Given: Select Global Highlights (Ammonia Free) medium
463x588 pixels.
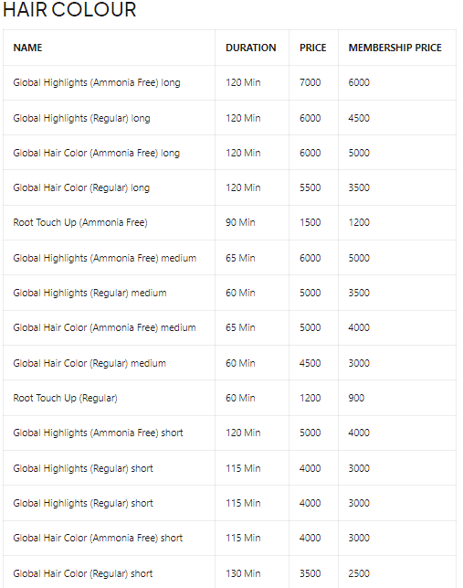Looking at the screenshot, I should point(104,258).
